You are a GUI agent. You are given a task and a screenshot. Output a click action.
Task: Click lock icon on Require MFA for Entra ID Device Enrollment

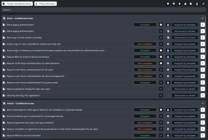click(168, 57)
